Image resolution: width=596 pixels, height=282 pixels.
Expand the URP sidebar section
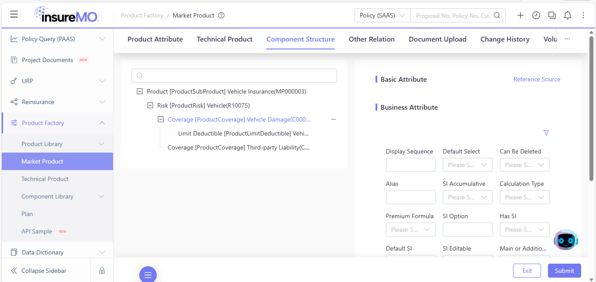[x=102, y=81]
